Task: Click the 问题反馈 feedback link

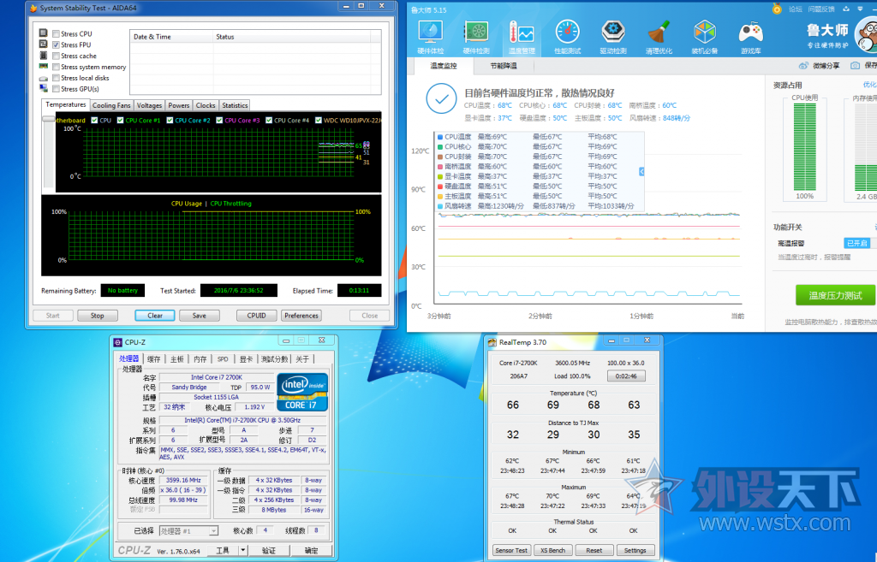Action: tap(821, 9)
